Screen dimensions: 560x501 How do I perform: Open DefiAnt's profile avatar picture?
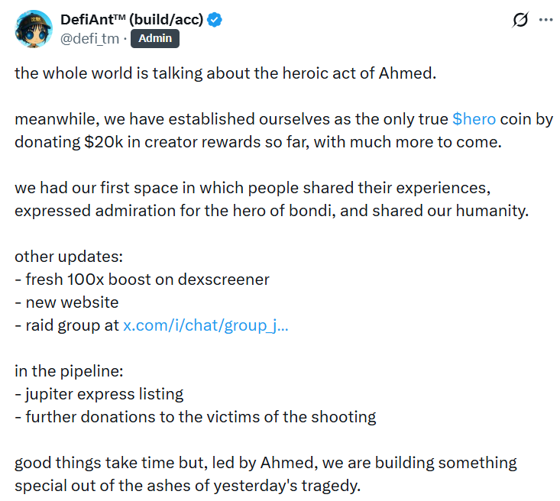[33, 30]
